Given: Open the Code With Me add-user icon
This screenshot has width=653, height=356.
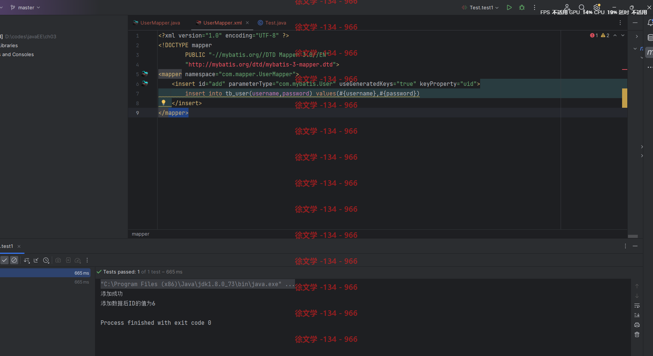Looking at the screenshot, I should tap(567, 7).
